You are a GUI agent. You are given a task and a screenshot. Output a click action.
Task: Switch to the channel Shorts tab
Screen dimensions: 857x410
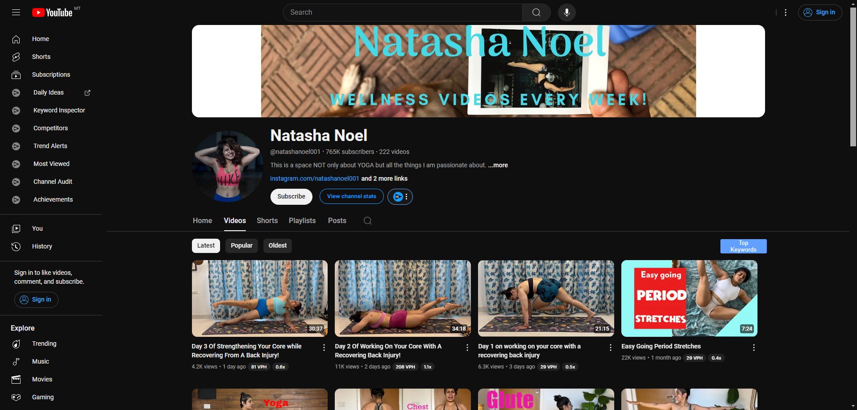267,221
